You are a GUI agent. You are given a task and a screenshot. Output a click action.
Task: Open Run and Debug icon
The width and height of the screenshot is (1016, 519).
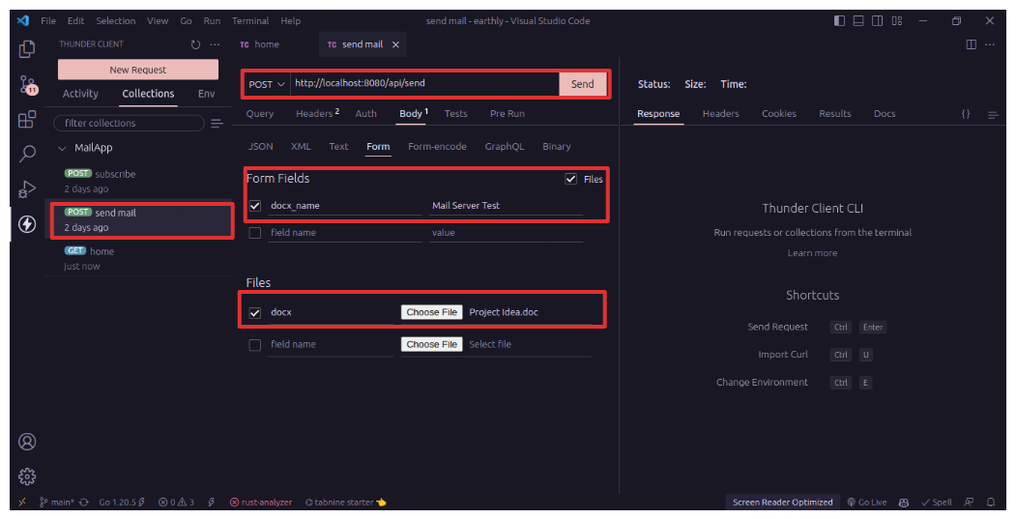(x=27, y=188)
